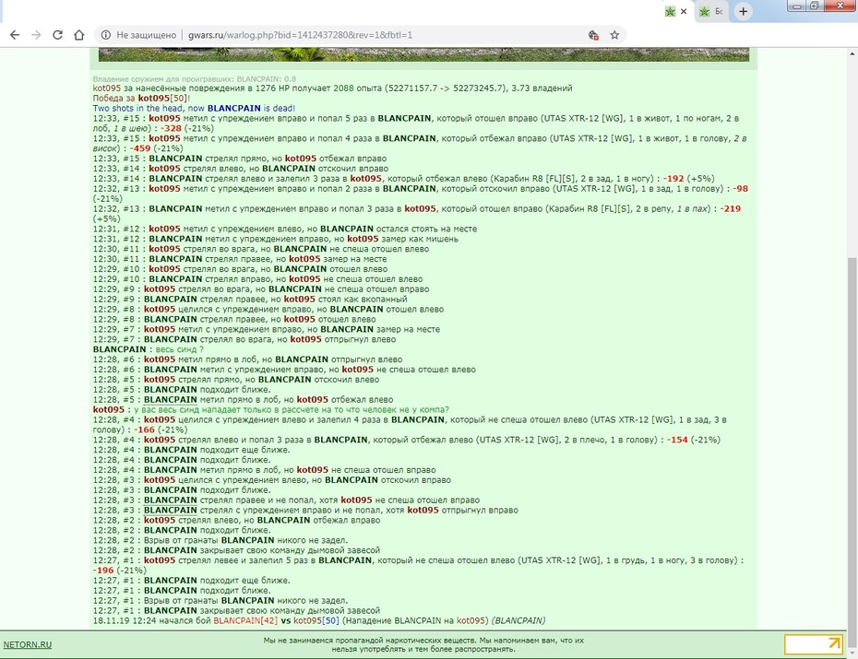Select the active tab with the green star favicon
The width and height of the screenshot is (858, 659).
(670, 11)
